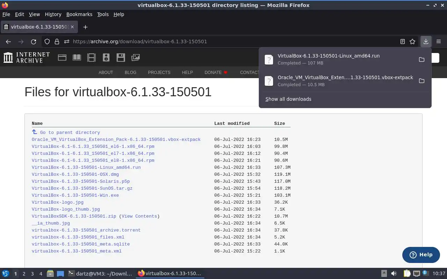The height and width of the screenshot is (279, 447).
Task: Bookmark this page with the star icon
Action: 412,42
